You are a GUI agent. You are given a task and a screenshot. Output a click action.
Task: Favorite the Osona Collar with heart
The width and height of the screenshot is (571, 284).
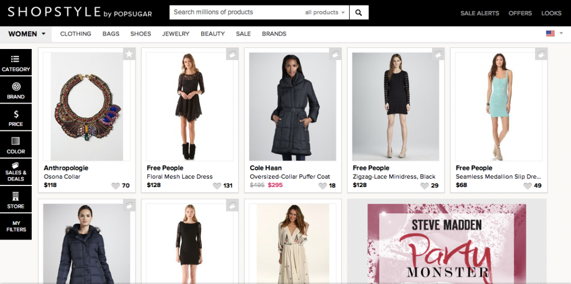pyautogui.click(x=115, y=186)
